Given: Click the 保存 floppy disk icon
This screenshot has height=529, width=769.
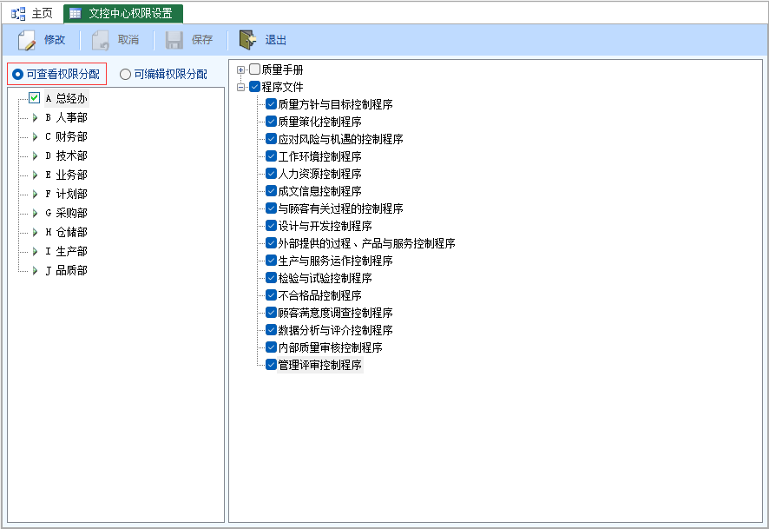Looking at the screenshot, I should pos(174,40).
